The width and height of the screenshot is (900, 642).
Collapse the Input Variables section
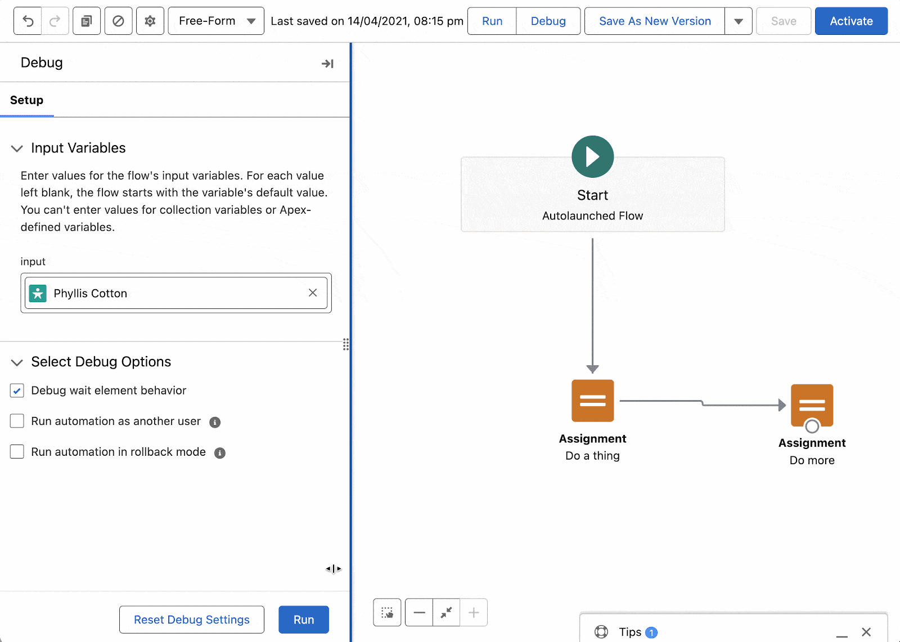coord(16,148)
